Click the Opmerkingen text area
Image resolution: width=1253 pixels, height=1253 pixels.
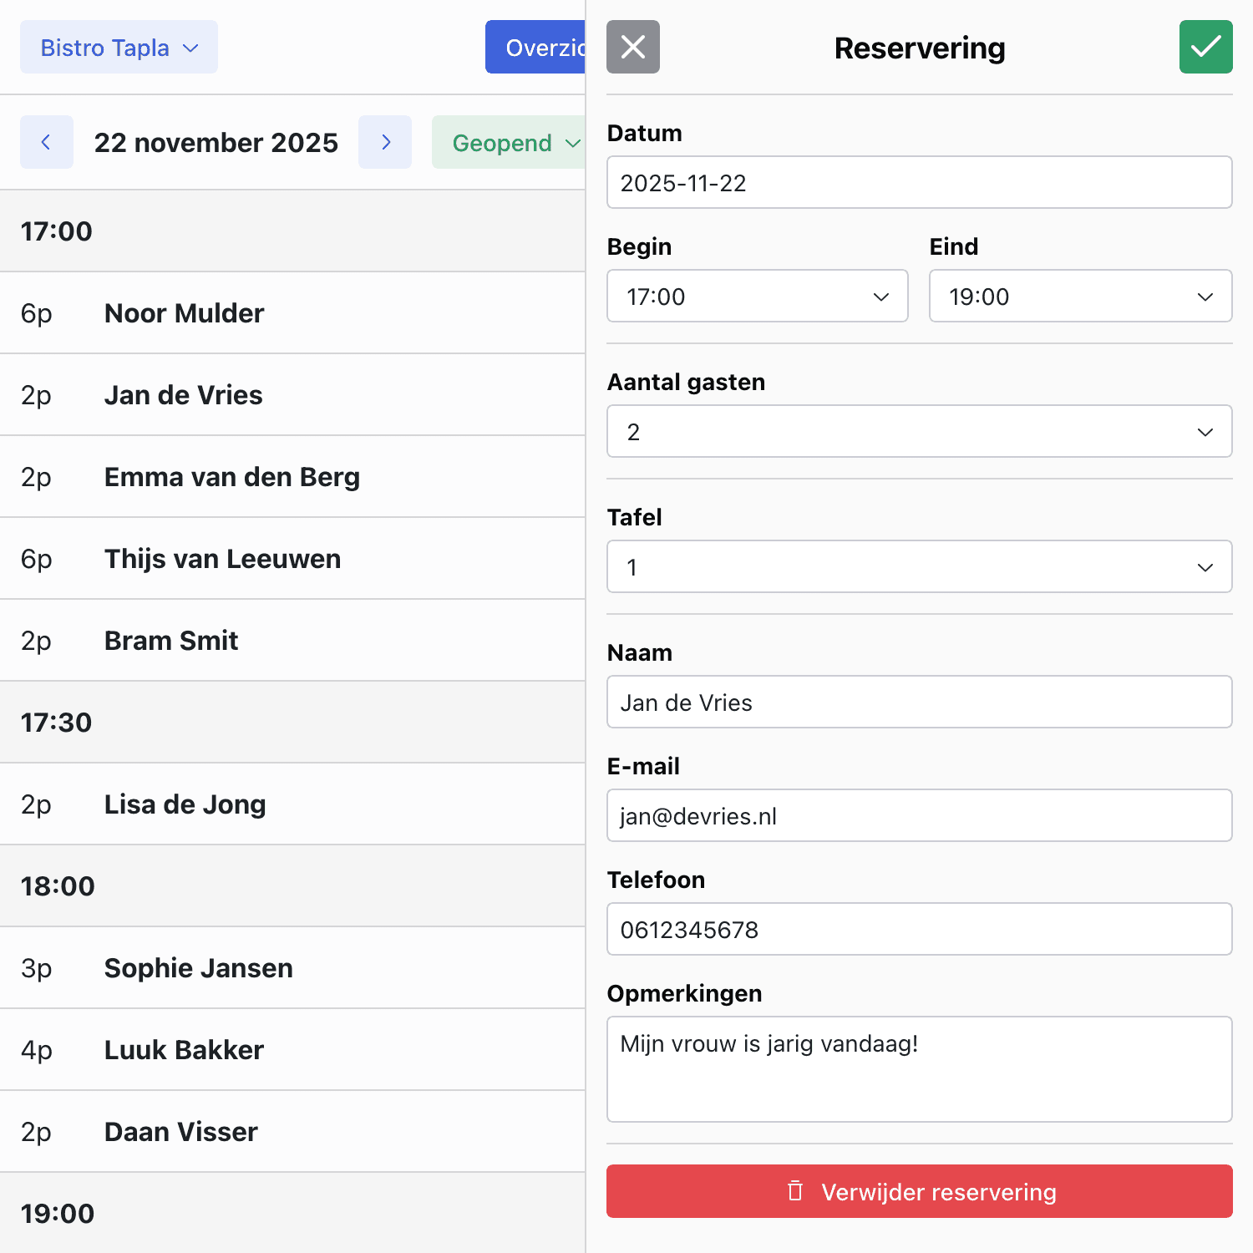[918, 1069]
